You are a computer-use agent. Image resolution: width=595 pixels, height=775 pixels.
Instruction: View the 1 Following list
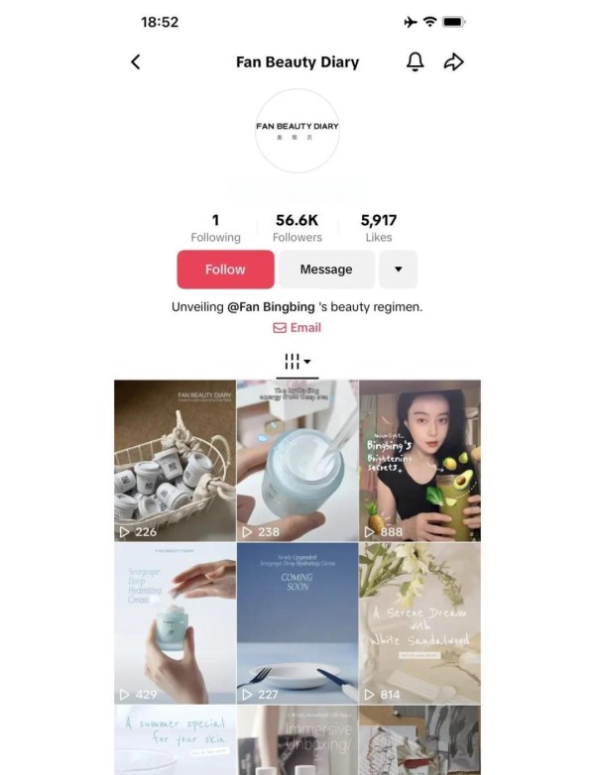215,228
